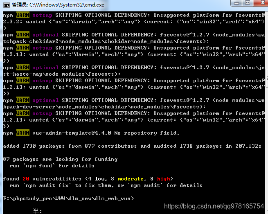
Task: Click the IME indicator '半:' at the bottom
Action: coord(37,211)
